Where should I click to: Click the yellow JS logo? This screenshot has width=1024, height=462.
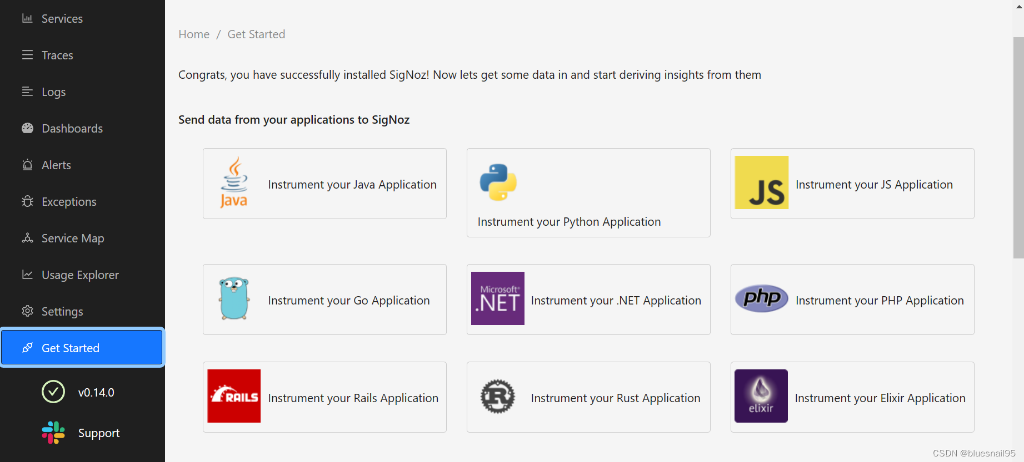click(x=761, y=182)
